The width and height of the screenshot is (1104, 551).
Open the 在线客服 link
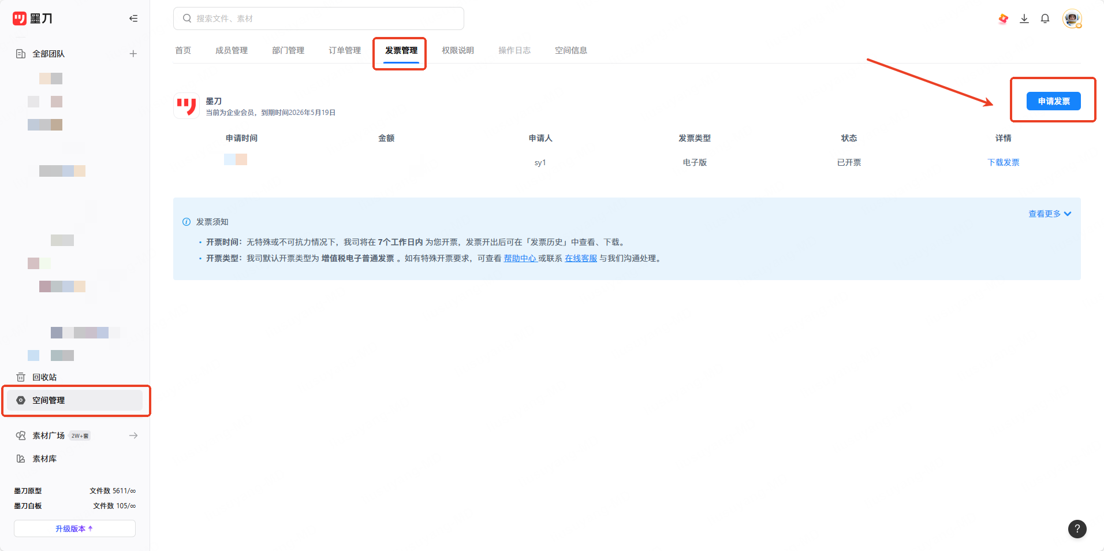tap(581, 258)
